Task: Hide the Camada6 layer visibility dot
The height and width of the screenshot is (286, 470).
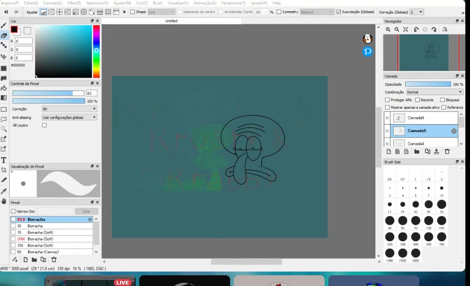Action: pyautogui.click(x=387, y=118)
